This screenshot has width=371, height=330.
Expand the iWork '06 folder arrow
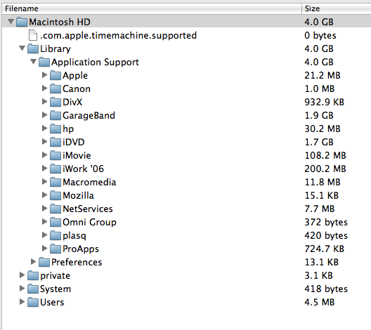[x=44, y=169]
